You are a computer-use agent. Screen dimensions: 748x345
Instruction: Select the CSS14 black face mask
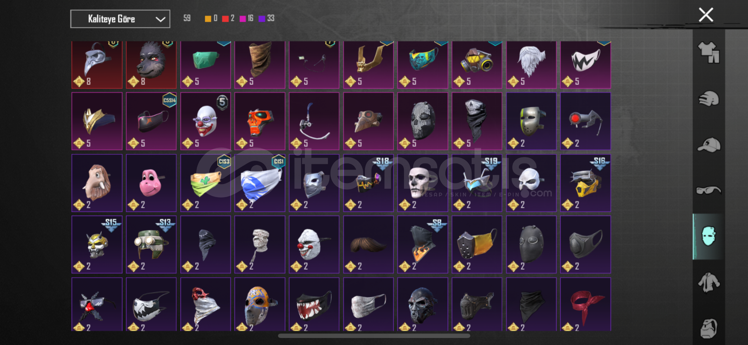[x=151, y=121]
